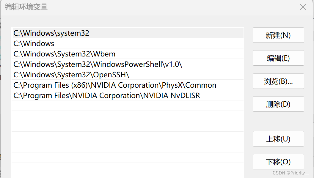Open folder browser with 浏览(B)... button
314x178 pixels.
(278, 81)
